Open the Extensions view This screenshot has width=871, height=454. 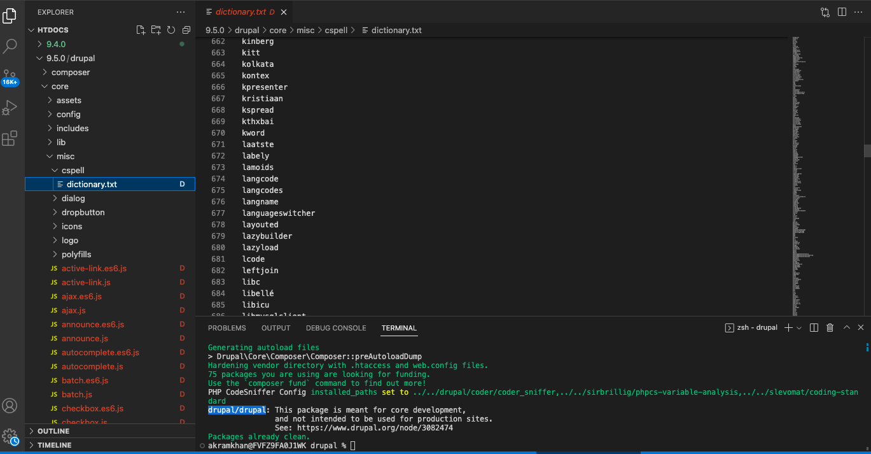(10, 138)
